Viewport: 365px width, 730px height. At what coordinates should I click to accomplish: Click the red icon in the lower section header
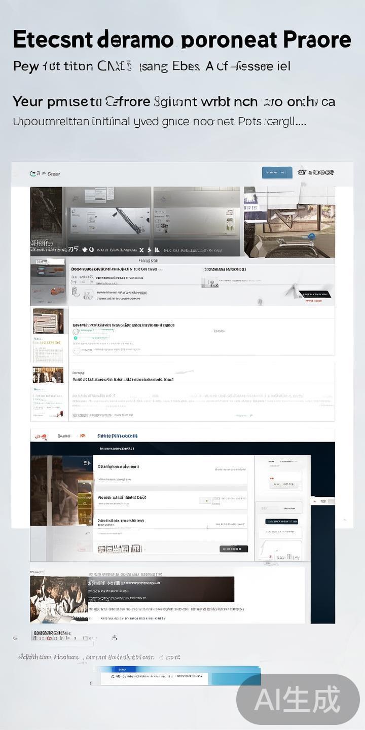(39, 435)
